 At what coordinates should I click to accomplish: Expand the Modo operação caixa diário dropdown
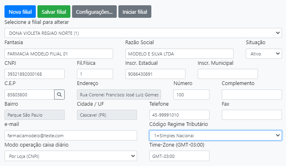71,156
